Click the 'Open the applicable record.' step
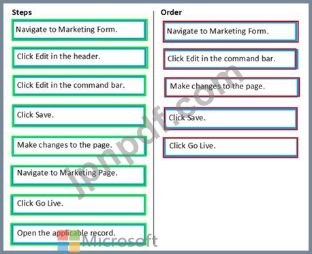Screen dimensions: 312x254 click(x=78, y=234)
